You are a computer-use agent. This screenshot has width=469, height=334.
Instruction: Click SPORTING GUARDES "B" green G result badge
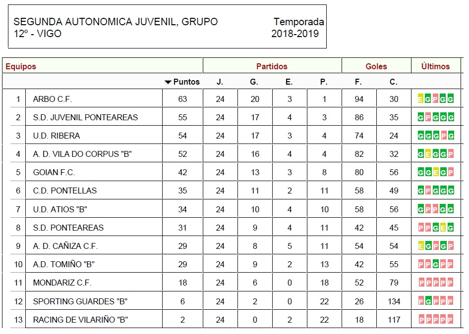click(428, 301)
